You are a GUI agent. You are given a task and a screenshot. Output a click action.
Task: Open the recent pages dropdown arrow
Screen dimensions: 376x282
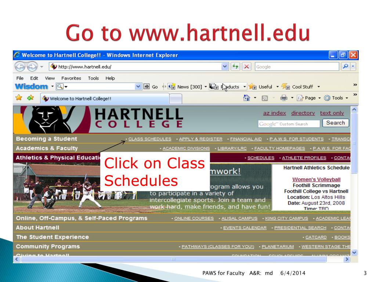tap(41, 67)
